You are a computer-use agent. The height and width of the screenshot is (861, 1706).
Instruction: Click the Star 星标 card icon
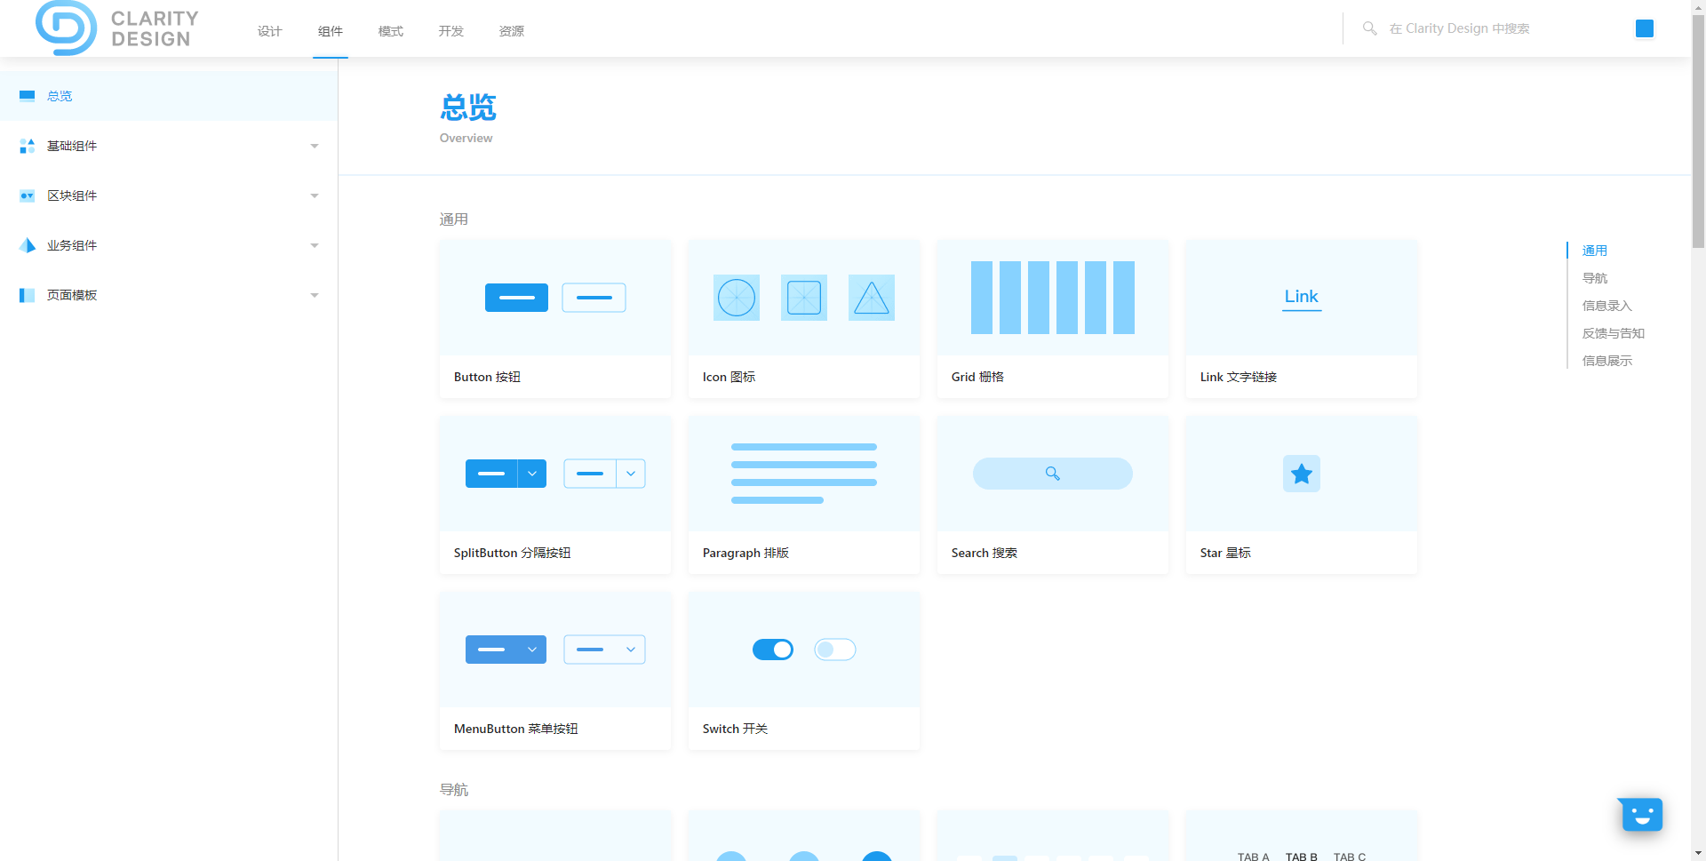pyautogui.click(x=1301, y=474)
